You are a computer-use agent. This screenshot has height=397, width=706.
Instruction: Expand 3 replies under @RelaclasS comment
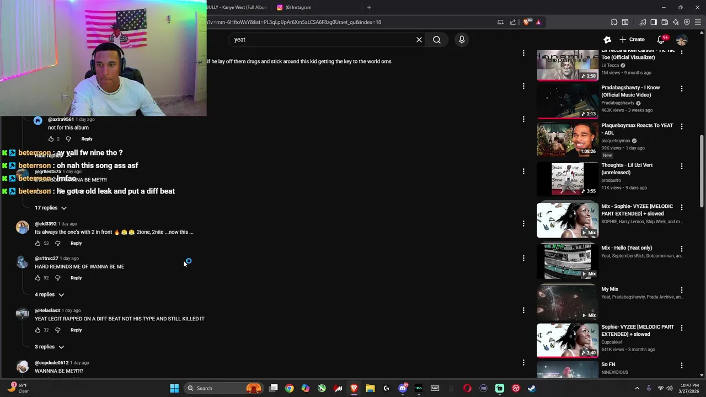coord(50,347)
